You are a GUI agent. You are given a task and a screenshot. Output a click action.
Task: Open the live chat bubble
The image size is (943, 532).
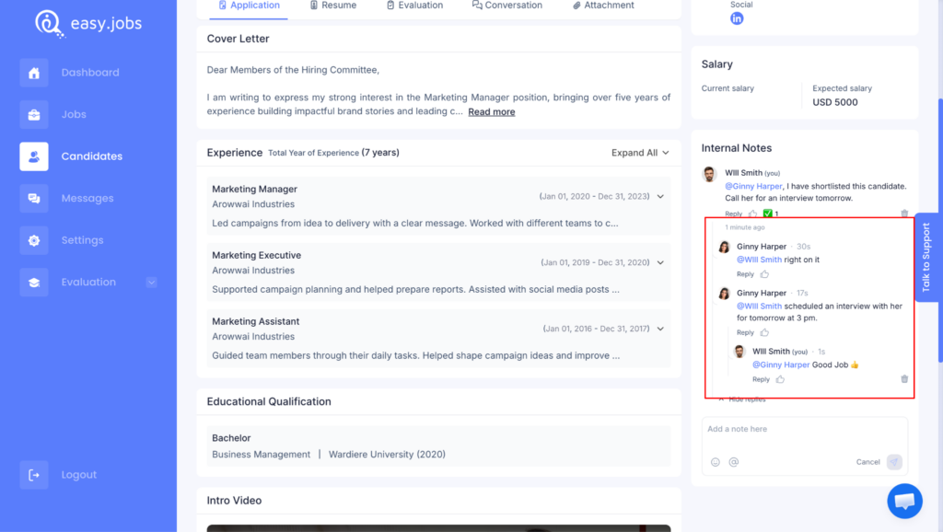click(904, 501)
